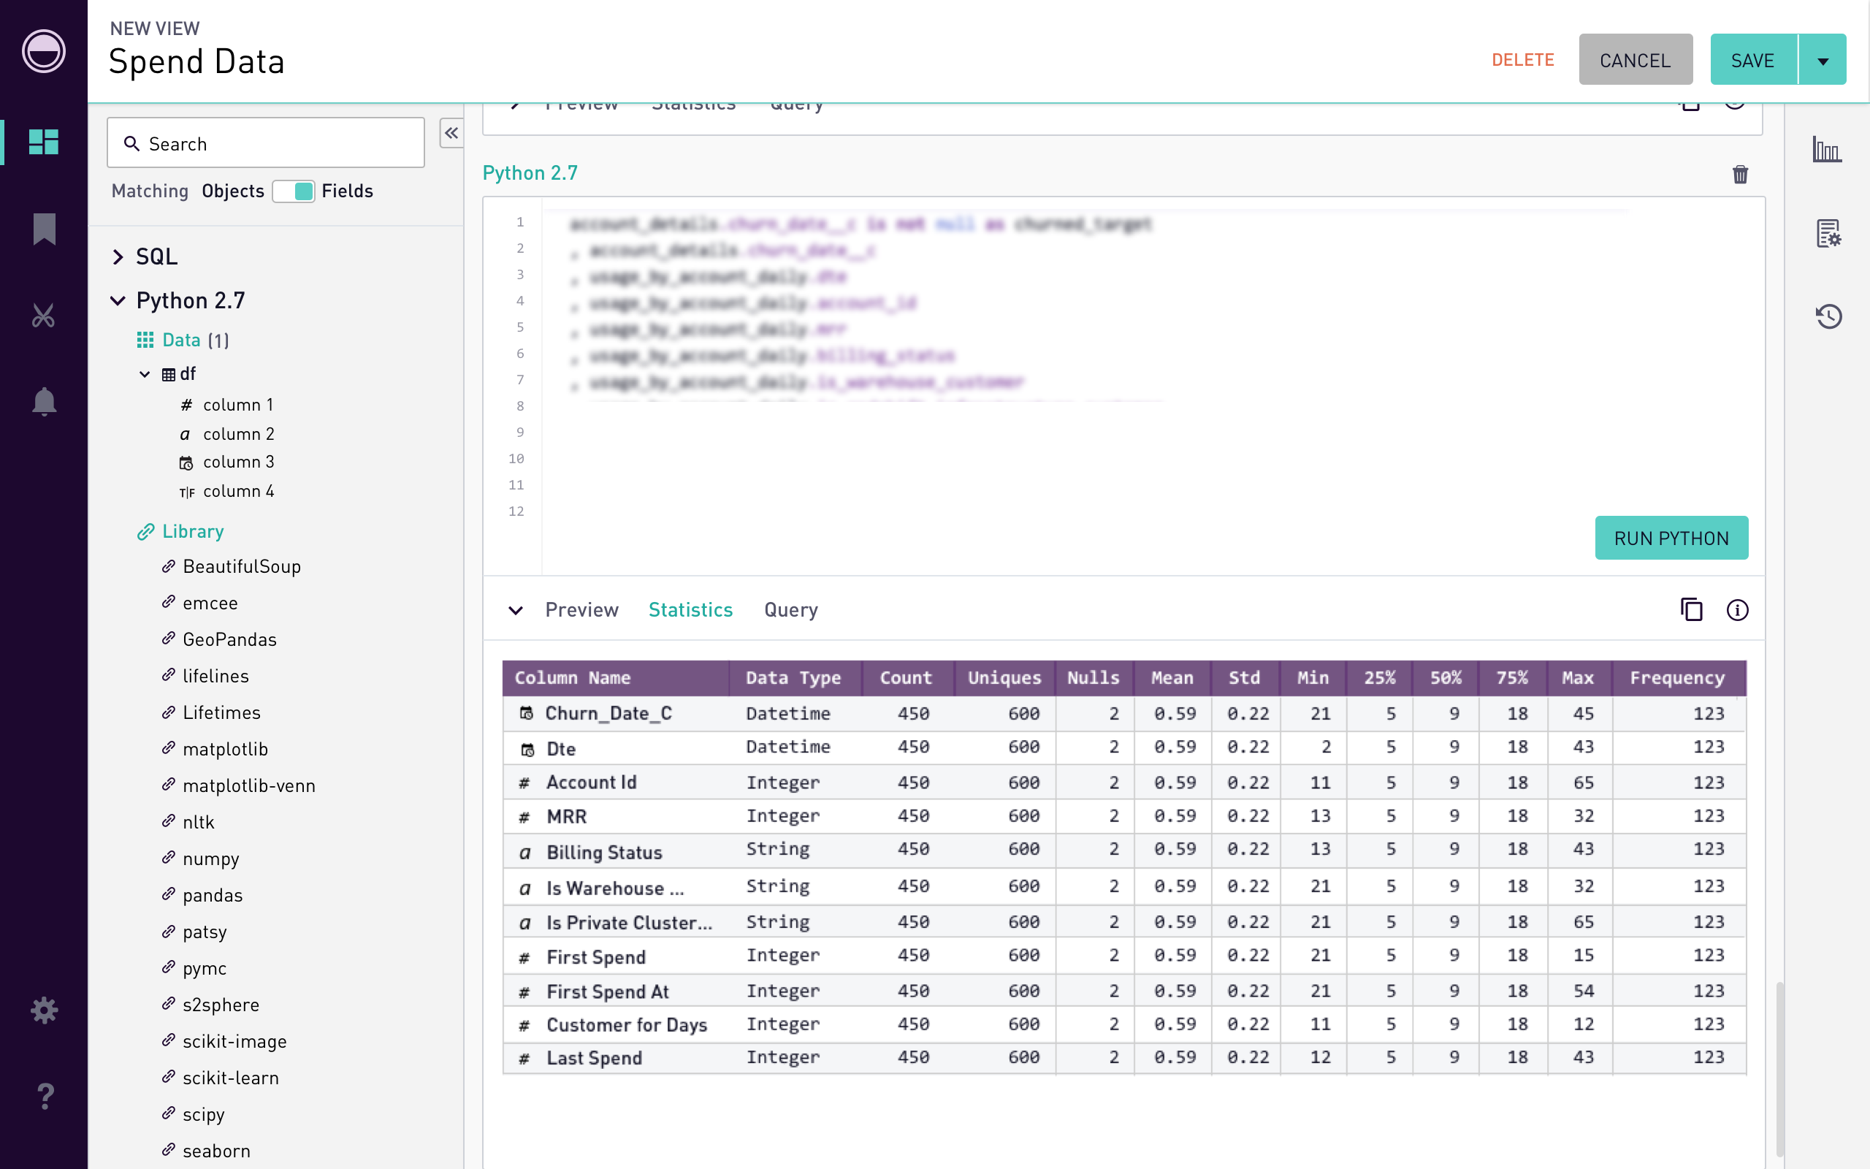Select the numpy library
The width and height of the screenshot is (1870, 1169).
click(x=211, y=859)
